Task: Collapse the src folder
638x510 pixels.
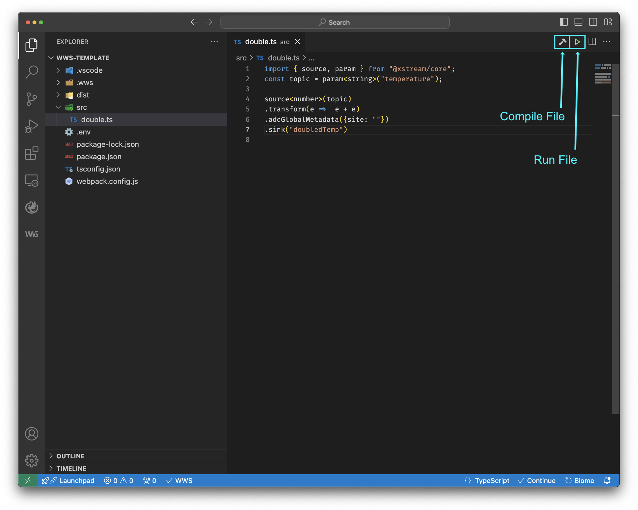Action: pyautogui.click(x=82, y=108)
